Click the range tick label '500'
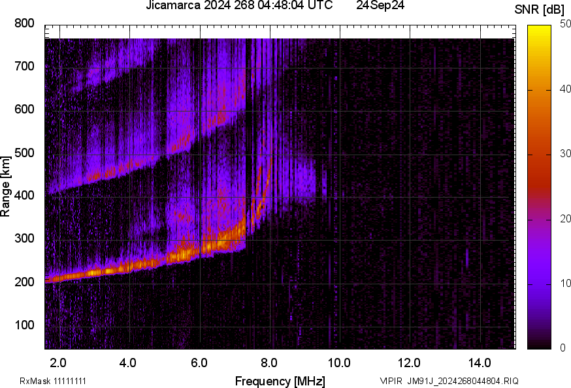The image size is (571, 388). click(24, 153)
